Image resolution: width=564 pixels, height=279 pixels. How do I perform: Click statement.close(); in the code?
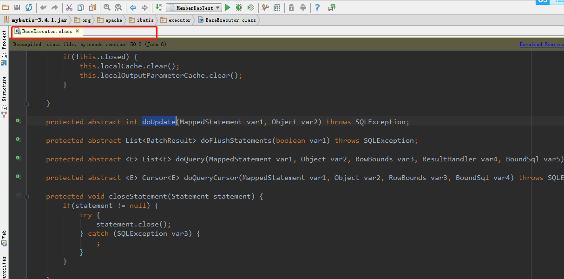(x=134, y=224)
